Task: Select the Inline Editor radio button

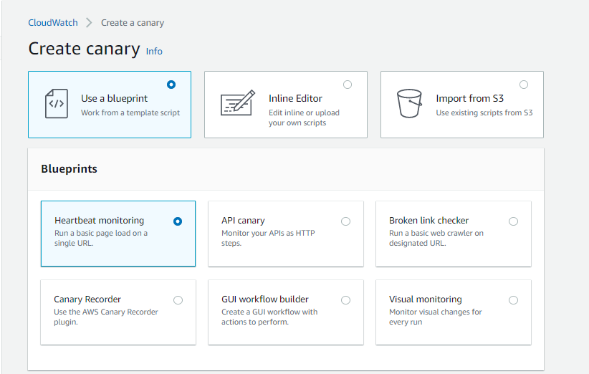Action: point(348,85)
